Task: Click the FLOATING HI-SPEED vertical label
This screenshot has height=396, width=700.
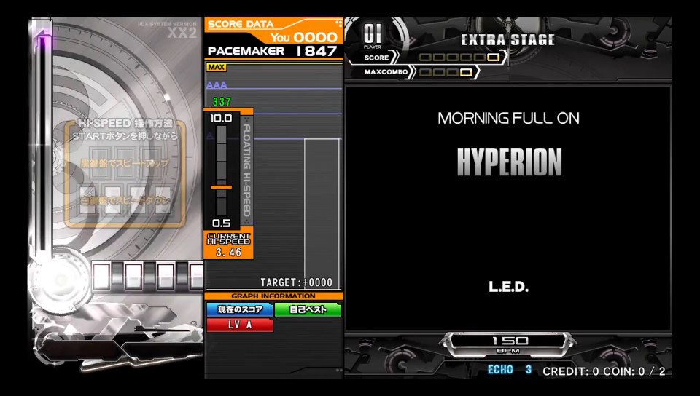Action: (x=246, y=170)
